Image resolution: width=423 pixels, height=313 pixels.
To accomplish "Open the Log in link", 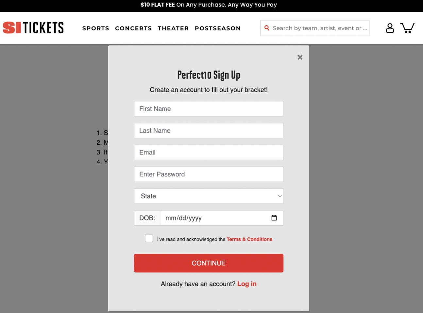I will coord(247,284).
